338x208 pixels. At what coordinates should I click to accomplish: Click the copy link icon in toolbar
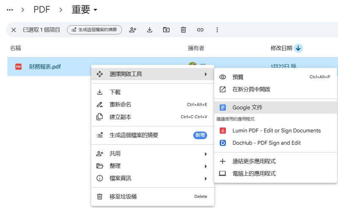[x=200, y=30]
